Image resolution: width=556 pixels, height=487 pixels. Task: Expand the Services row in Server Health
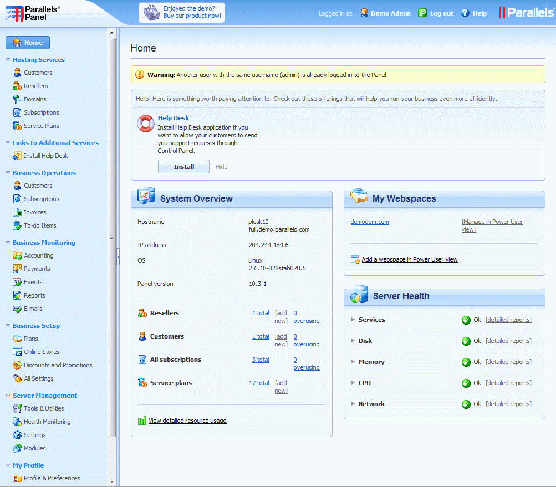[x=353, y=320]
